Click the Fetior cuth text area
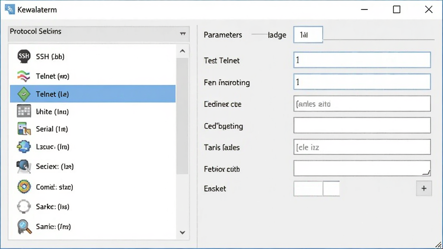Screen dimensions: 443x249 click(362, 168)
